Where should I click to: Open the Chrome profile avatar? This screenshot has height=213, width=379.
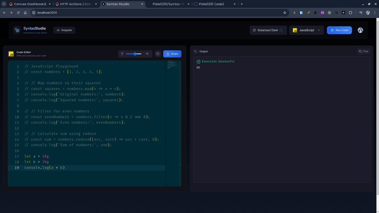click(x=368, y=12)
